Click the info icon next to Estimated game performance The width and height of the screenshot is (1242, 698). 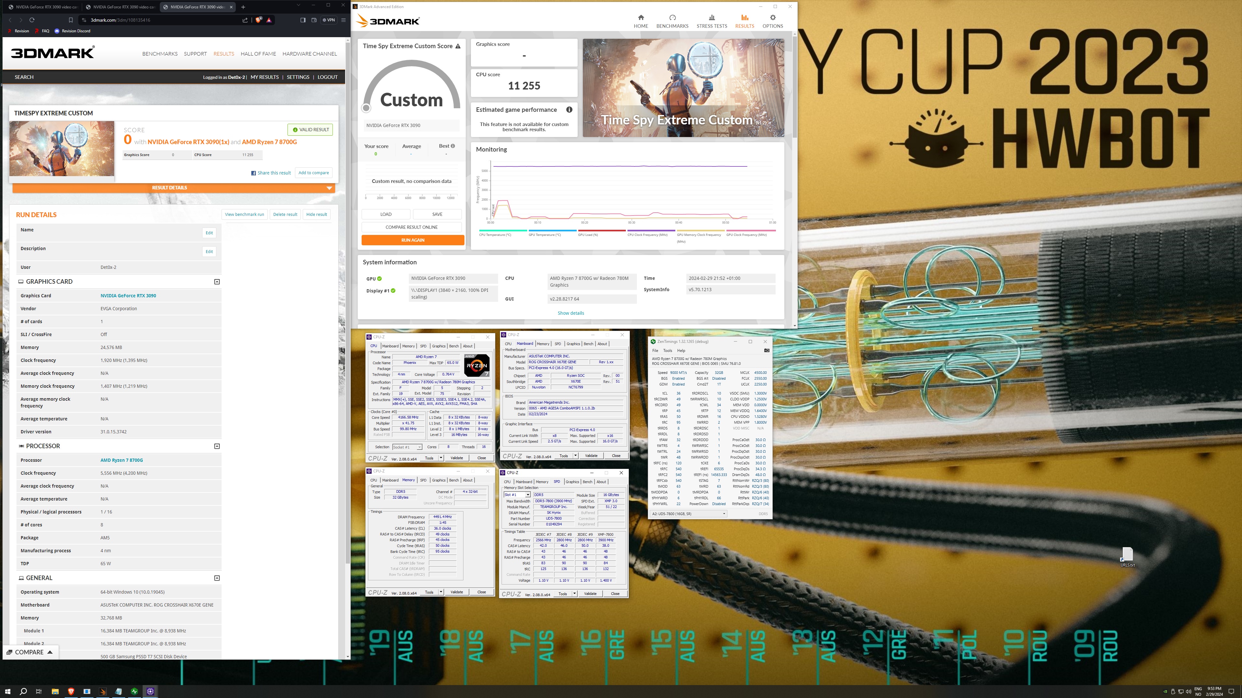click(x=569, y=109)
